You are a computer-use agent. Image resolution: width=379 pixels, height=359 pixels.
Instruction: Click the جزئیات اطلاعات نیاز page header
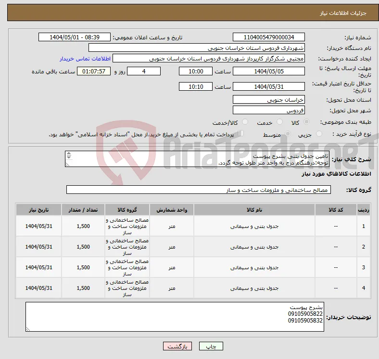pos(343,13)
